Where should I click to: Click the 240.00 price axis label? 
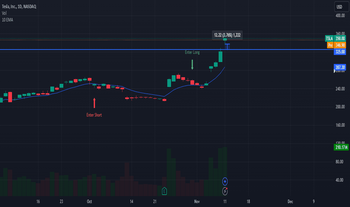point(340,88)
